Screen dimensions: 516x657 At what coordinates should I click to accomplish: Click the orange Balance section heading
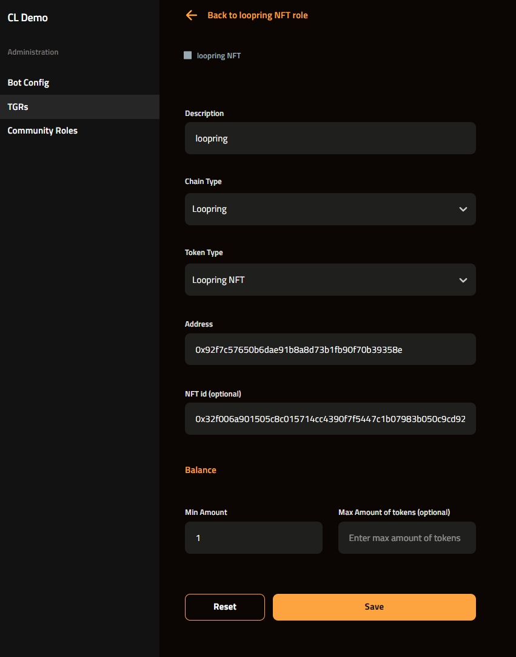click(201, 470)
